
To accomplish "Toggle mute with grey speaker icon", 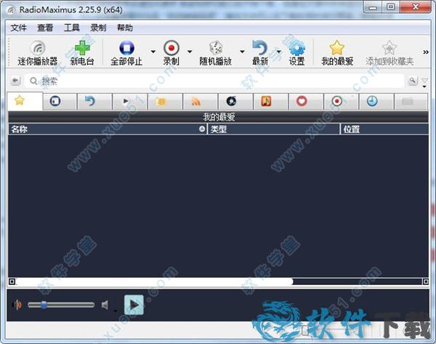I will [105, 305].
